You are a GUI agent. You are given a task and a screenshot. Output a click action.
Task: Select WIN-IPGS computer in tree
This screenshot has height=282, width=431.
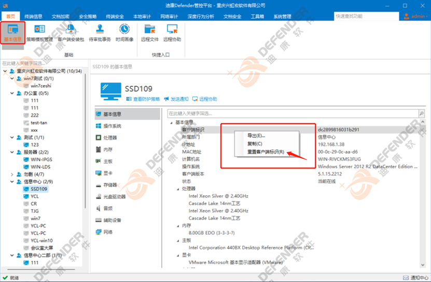(x=41, y=160)
